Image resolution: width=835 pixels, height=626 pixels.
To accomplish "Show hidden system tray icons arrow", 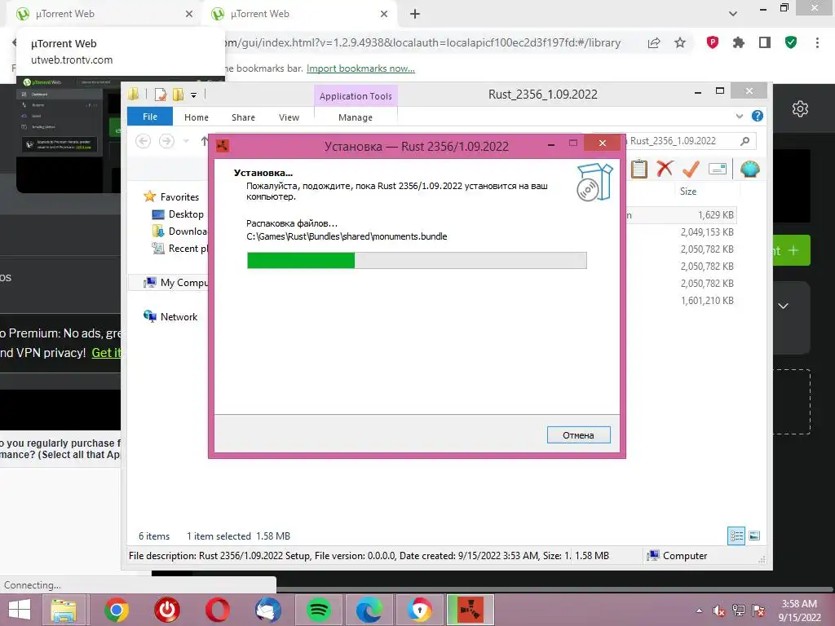I will click(699, 611).
